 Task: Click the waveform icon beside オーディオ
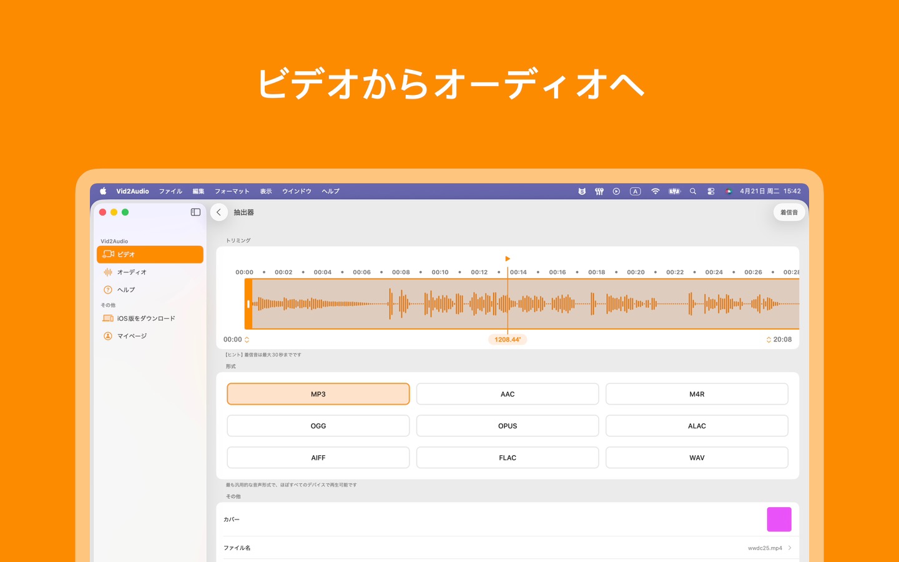coord(108,272)
